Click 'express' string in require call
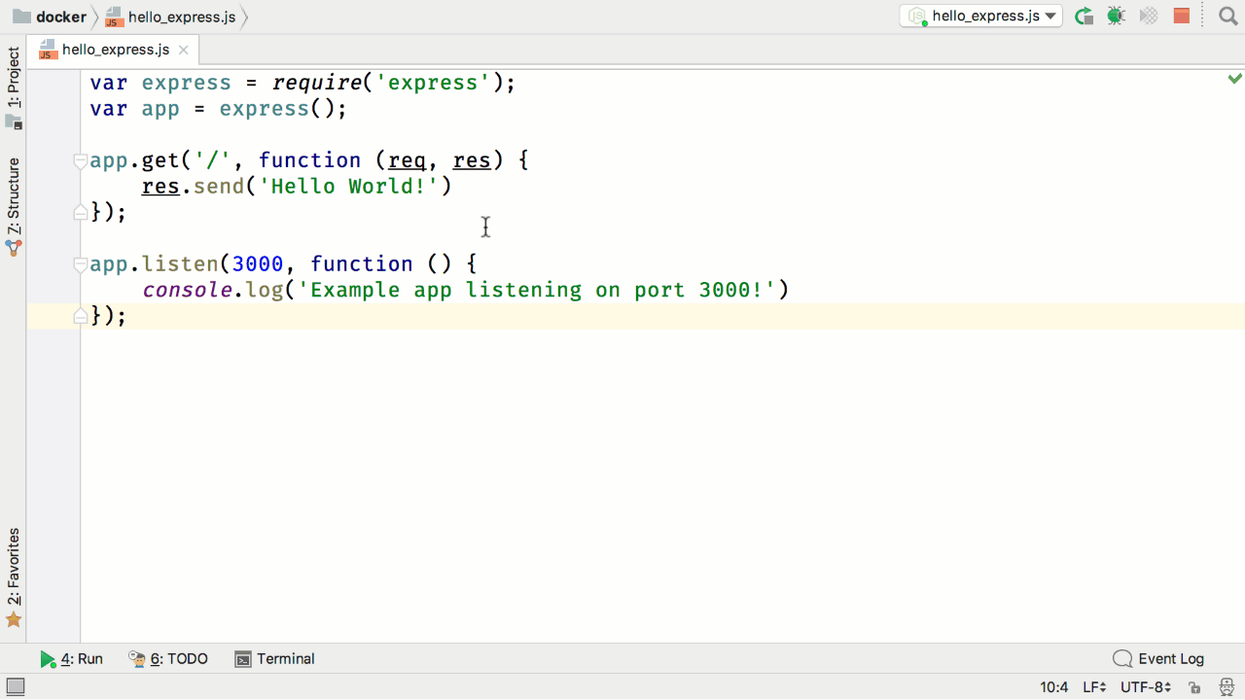 pos(433,83)
